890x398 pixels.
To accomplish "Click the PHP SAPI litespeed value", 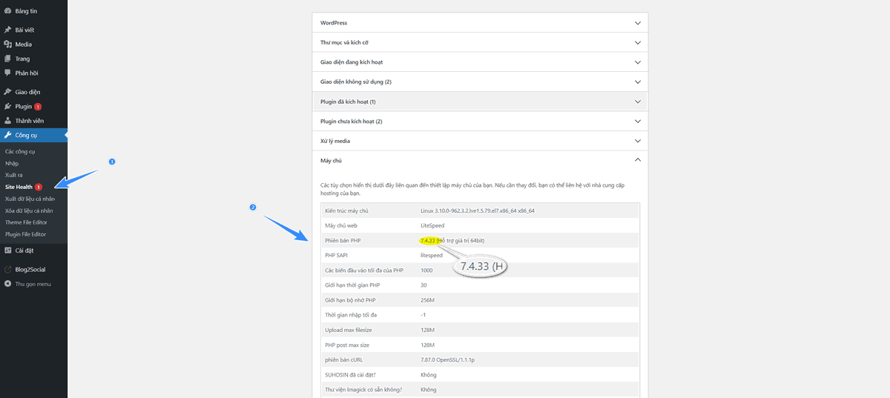I will click(432, 255).
